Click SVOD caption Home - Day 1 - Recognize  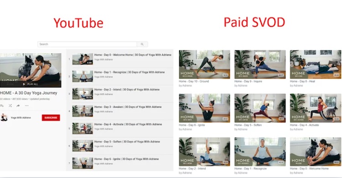250,168
